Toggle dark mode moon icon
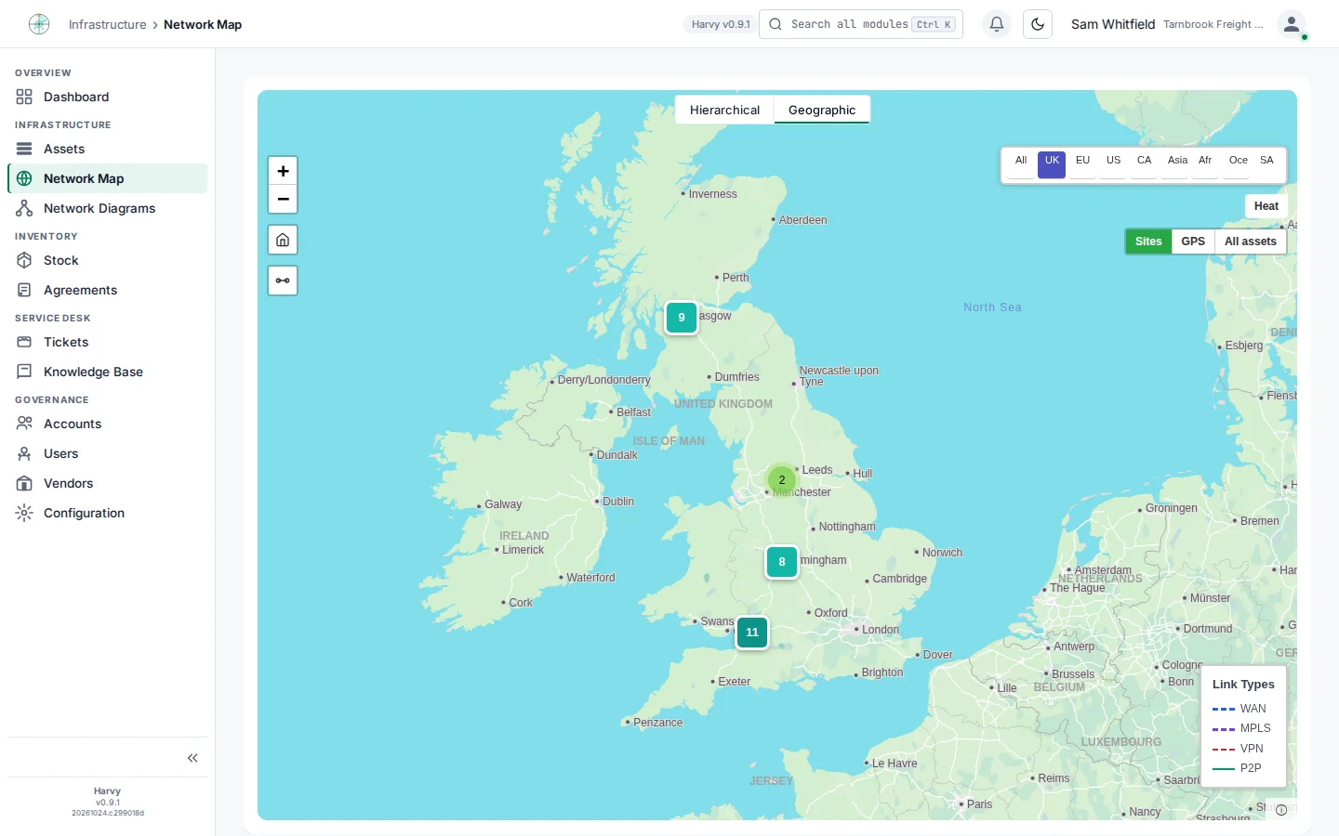Image resolution: width=1339 pixels, height=836 pixels. [x=1038, y=24]
